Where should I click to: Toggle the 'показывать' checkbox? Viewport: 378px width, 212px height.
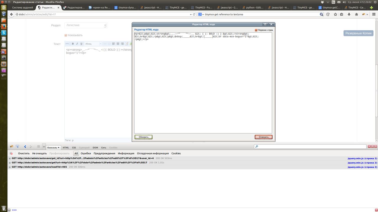coord(66,35)
